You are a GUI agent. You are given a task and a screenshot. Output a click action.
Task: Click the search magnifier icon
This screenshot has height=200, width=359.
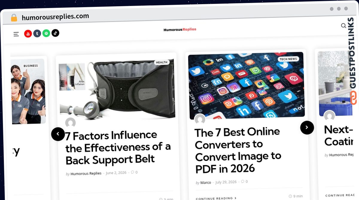pos(343,26)
